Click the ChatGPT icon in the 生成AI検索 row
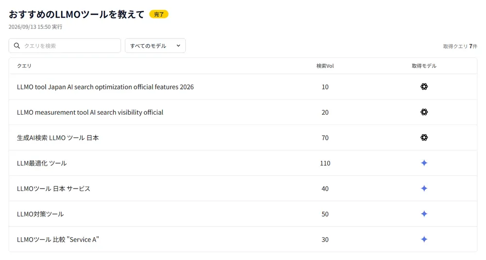 (x=424, y=138)
